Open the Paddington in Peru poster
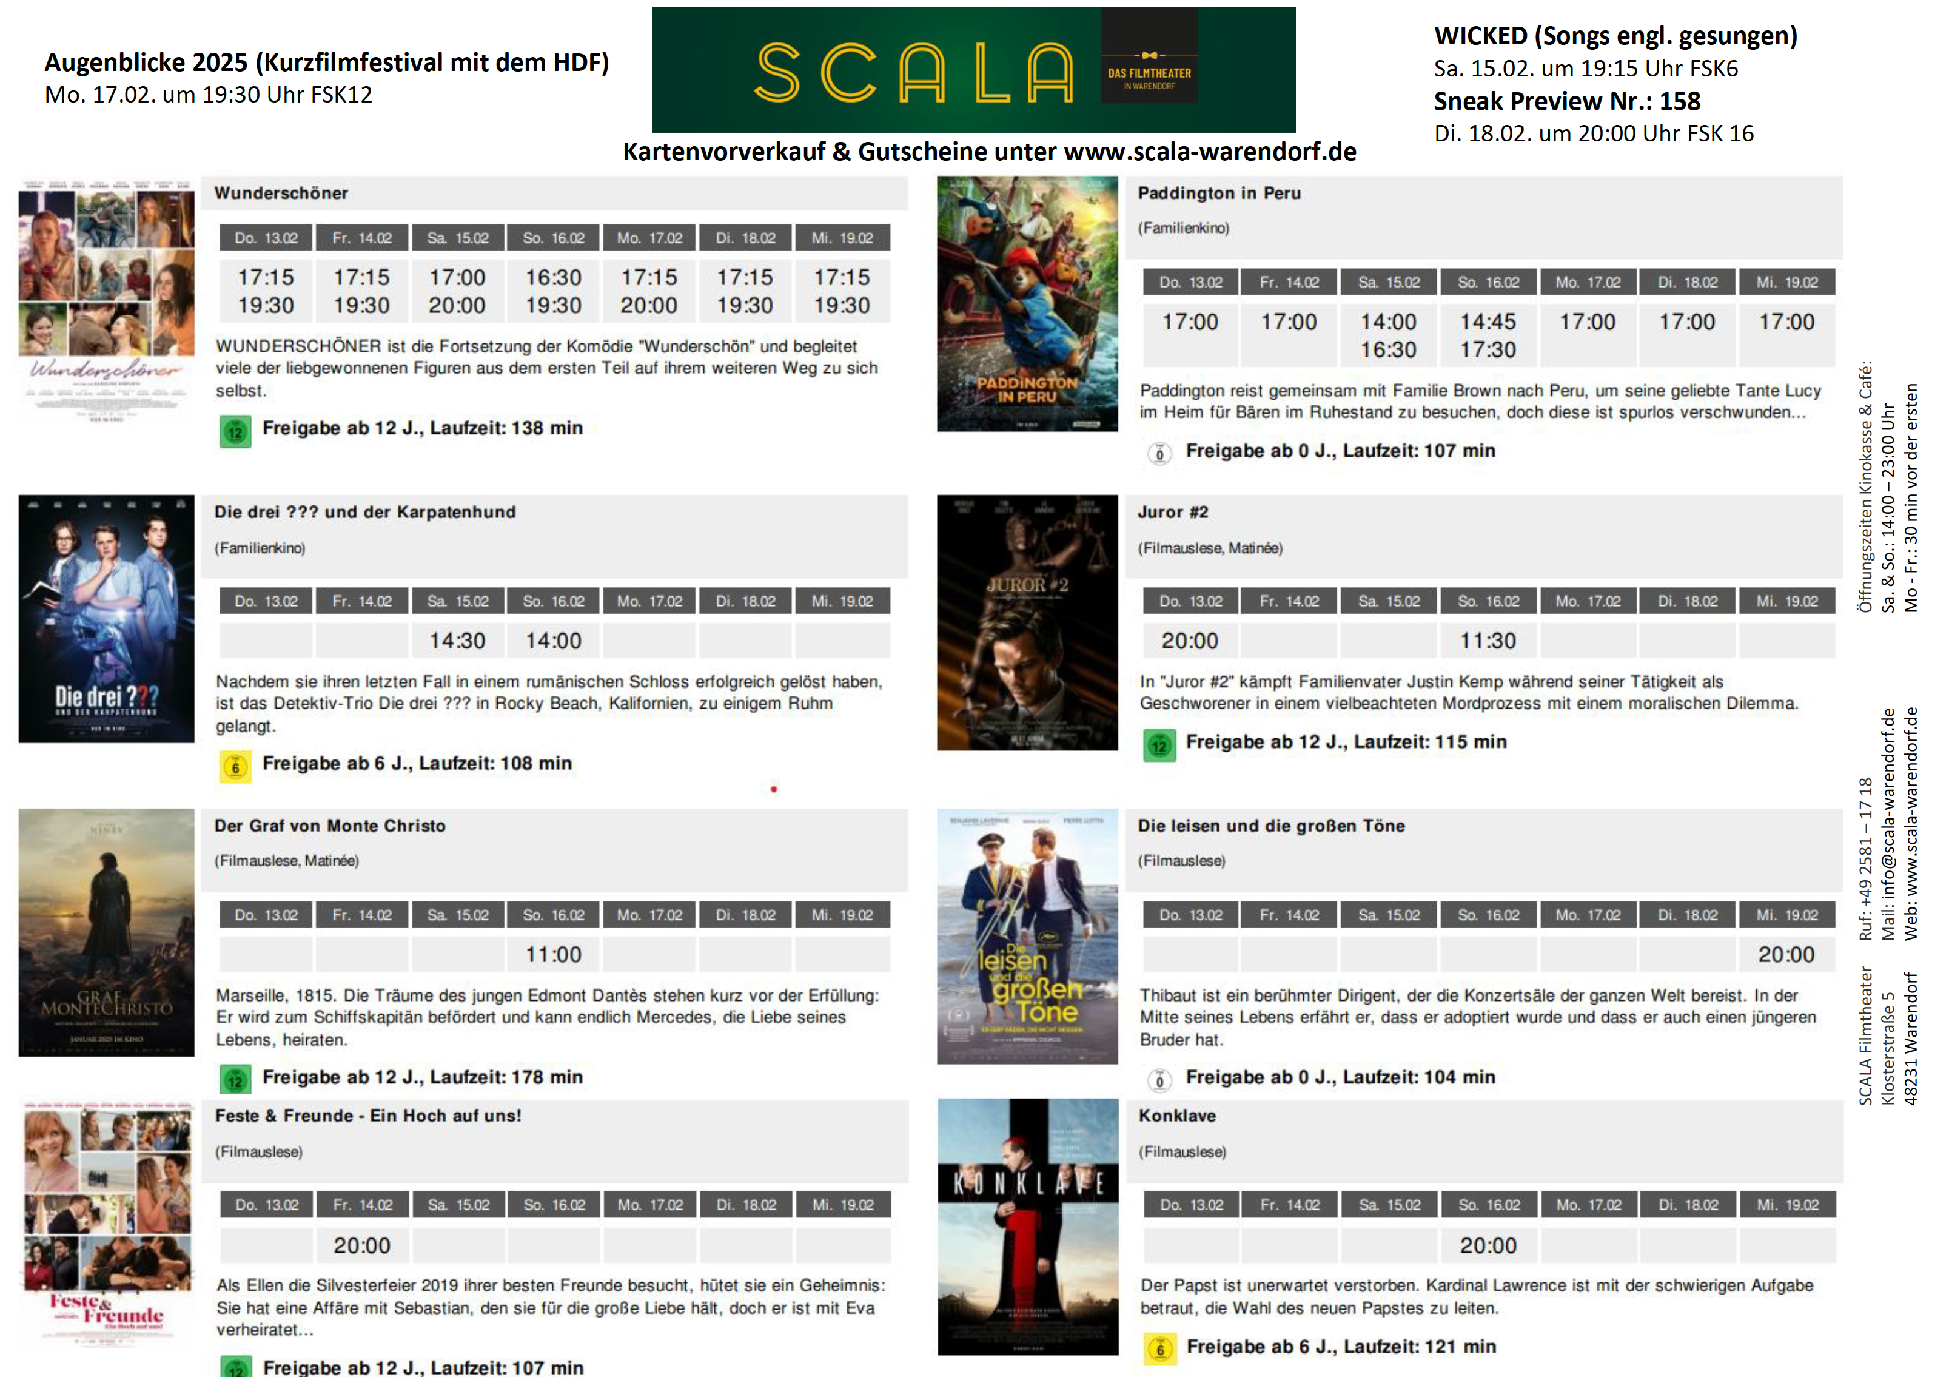The width and height of the screenshot is (1949, 1377). (1027, 304)
